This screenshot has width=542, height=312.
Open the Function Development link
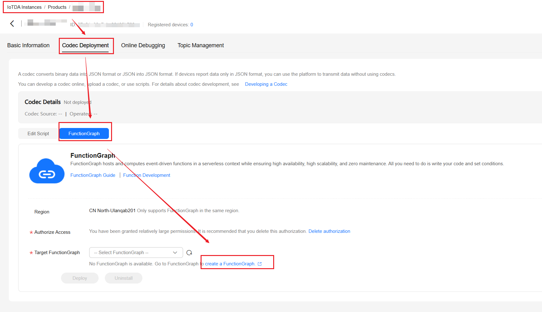[147, 175]
